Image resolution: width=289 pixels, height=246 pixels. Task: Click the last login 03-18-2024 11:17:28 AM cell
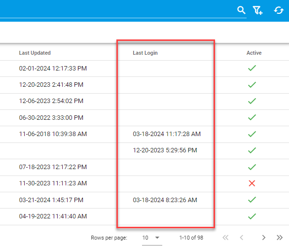coord(167,134)
